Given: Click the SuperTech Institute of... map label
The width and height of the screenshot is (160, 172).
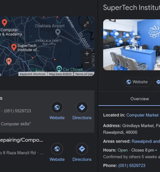Looking at the screenshot, I should click(28, 48).
